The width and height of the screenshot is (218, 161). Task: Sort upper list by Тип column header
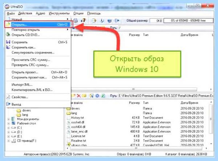tap(146, 35)
